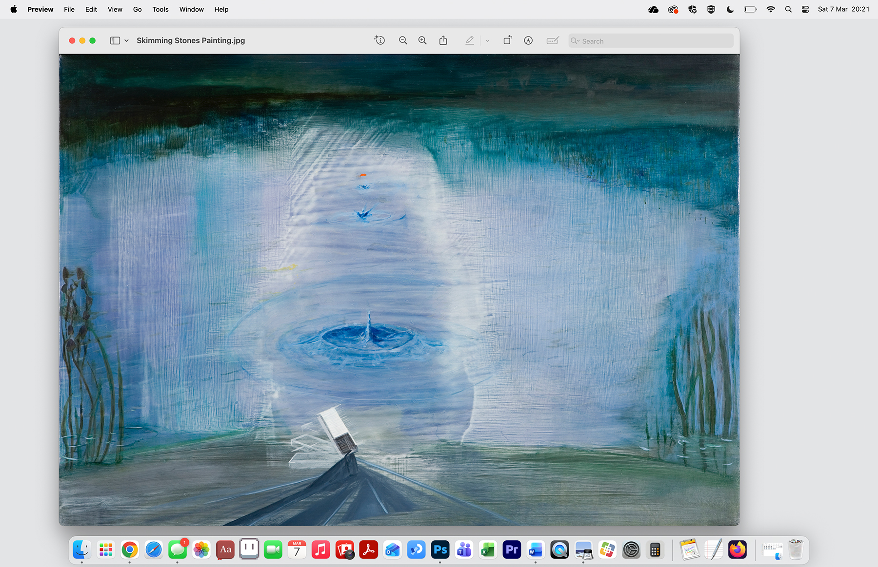Open Control Center in the menu bar
878x567 pixels.
pos(805,9)
